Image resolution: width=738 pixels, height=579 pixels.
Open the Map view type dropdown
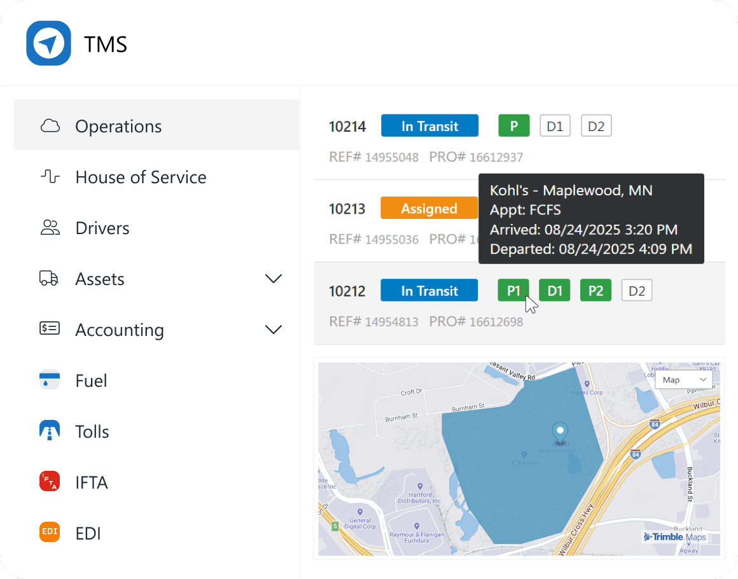point(683,379)
